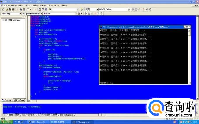This screenshot has width=199, height=124.
Task: Select the 结果 output tab
Action: [x=55, y=115]
